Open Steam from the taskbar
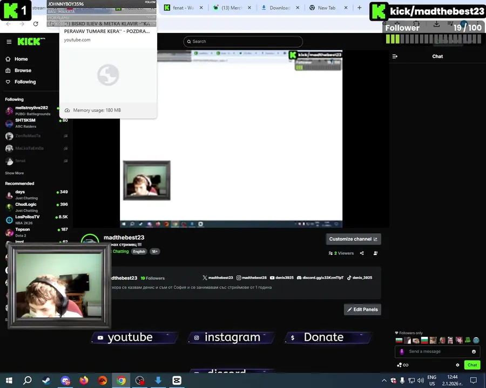 tap(46, 380)
